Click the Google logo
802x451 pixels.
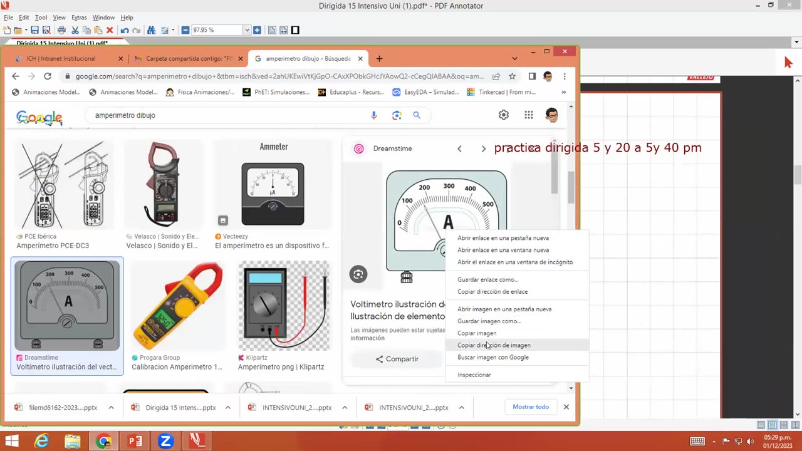click(39, 117)
